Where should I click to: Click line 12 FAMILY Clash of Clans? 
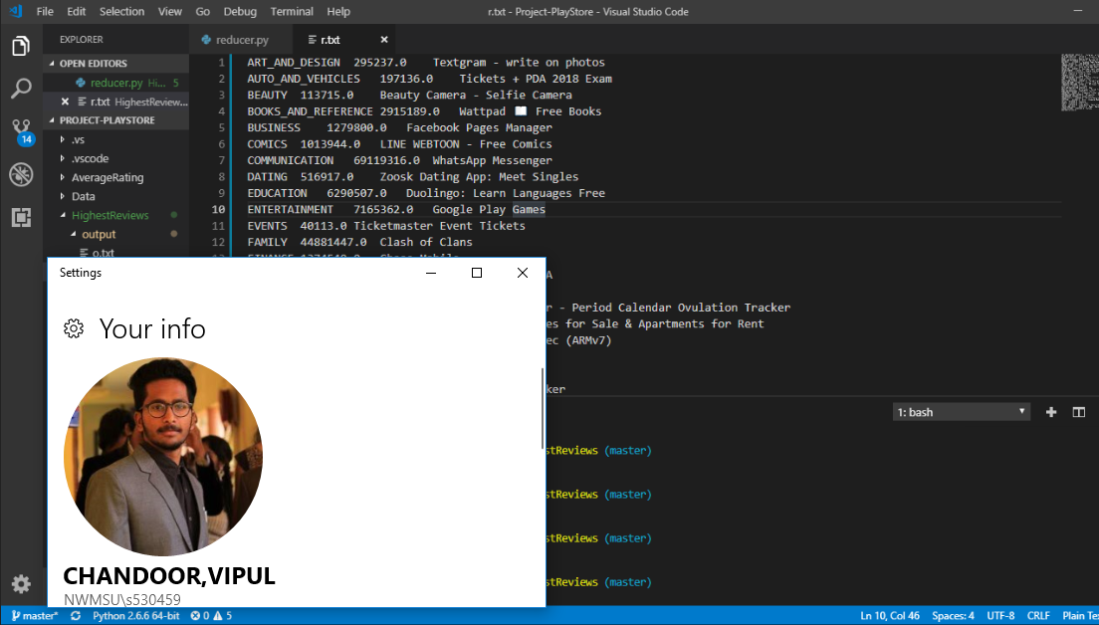(359, 242)
